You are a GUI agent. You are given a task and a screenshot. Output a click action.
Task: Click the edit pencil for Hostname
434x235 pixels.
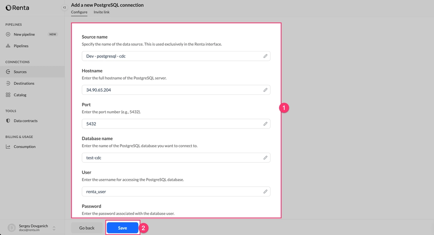click(x=265, y=90)
